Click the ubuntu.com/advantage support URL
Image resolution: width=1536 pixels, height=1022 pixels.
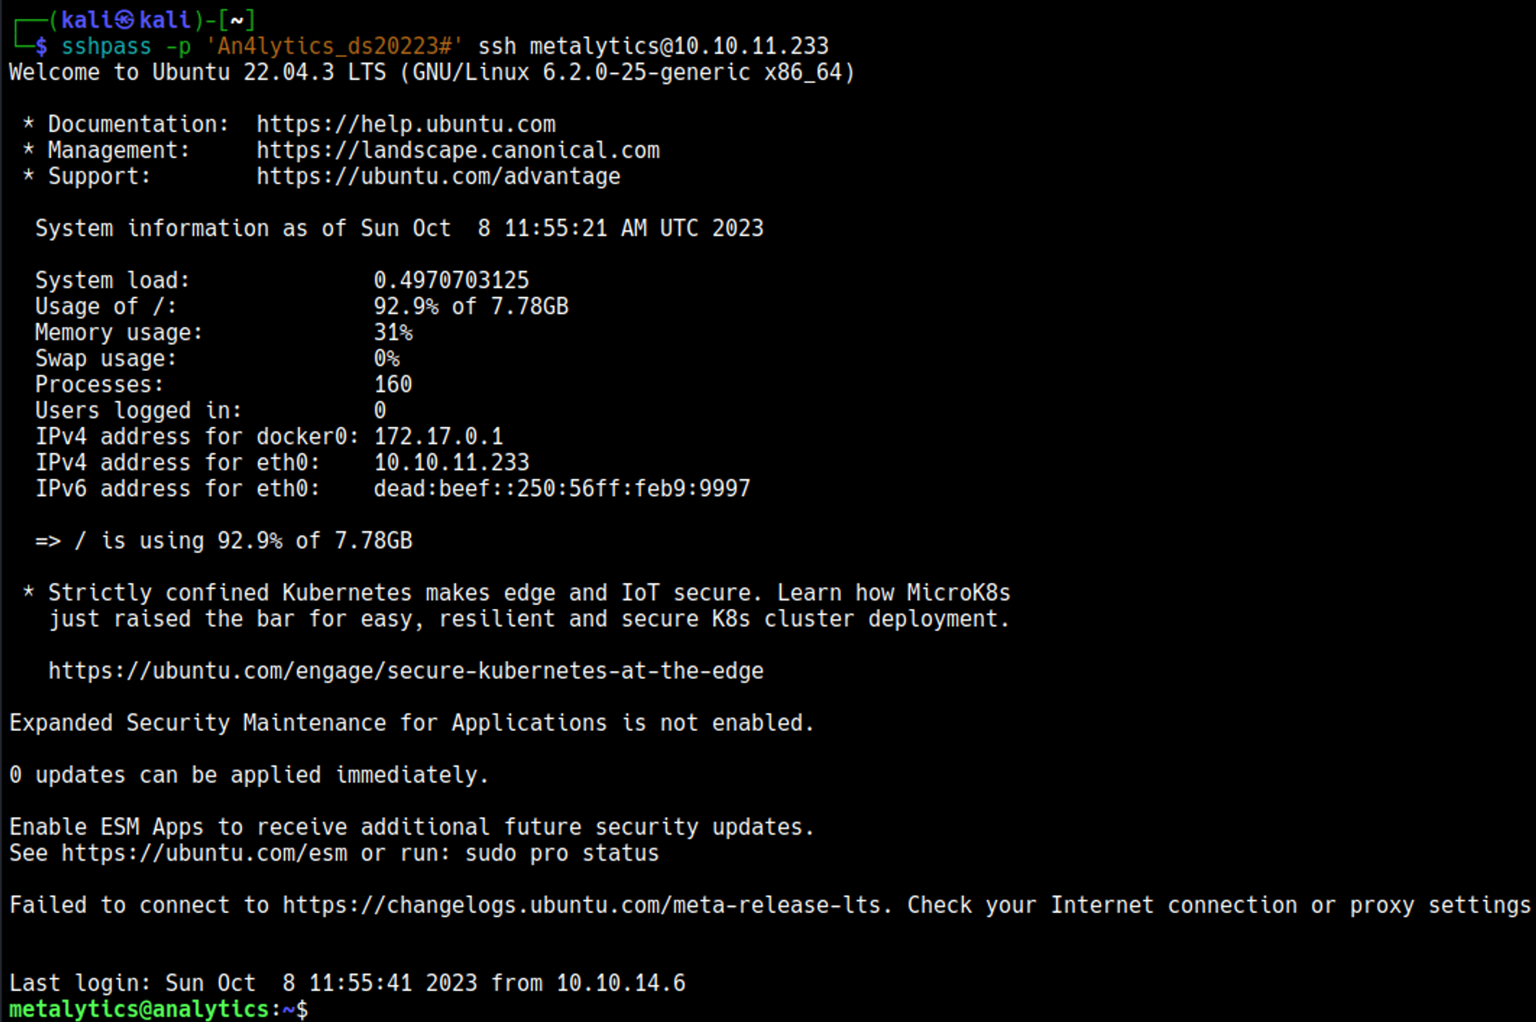point(438,177)
